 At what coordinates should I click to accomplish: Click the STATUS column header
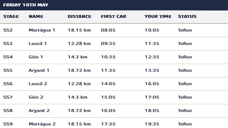[187, 17]
